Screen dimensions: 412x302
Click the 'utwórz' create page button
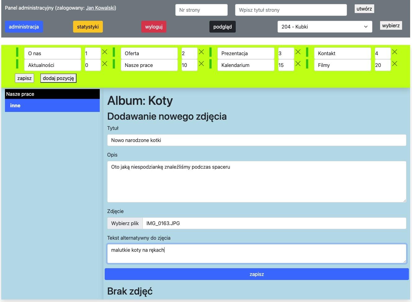click(364, 9)
